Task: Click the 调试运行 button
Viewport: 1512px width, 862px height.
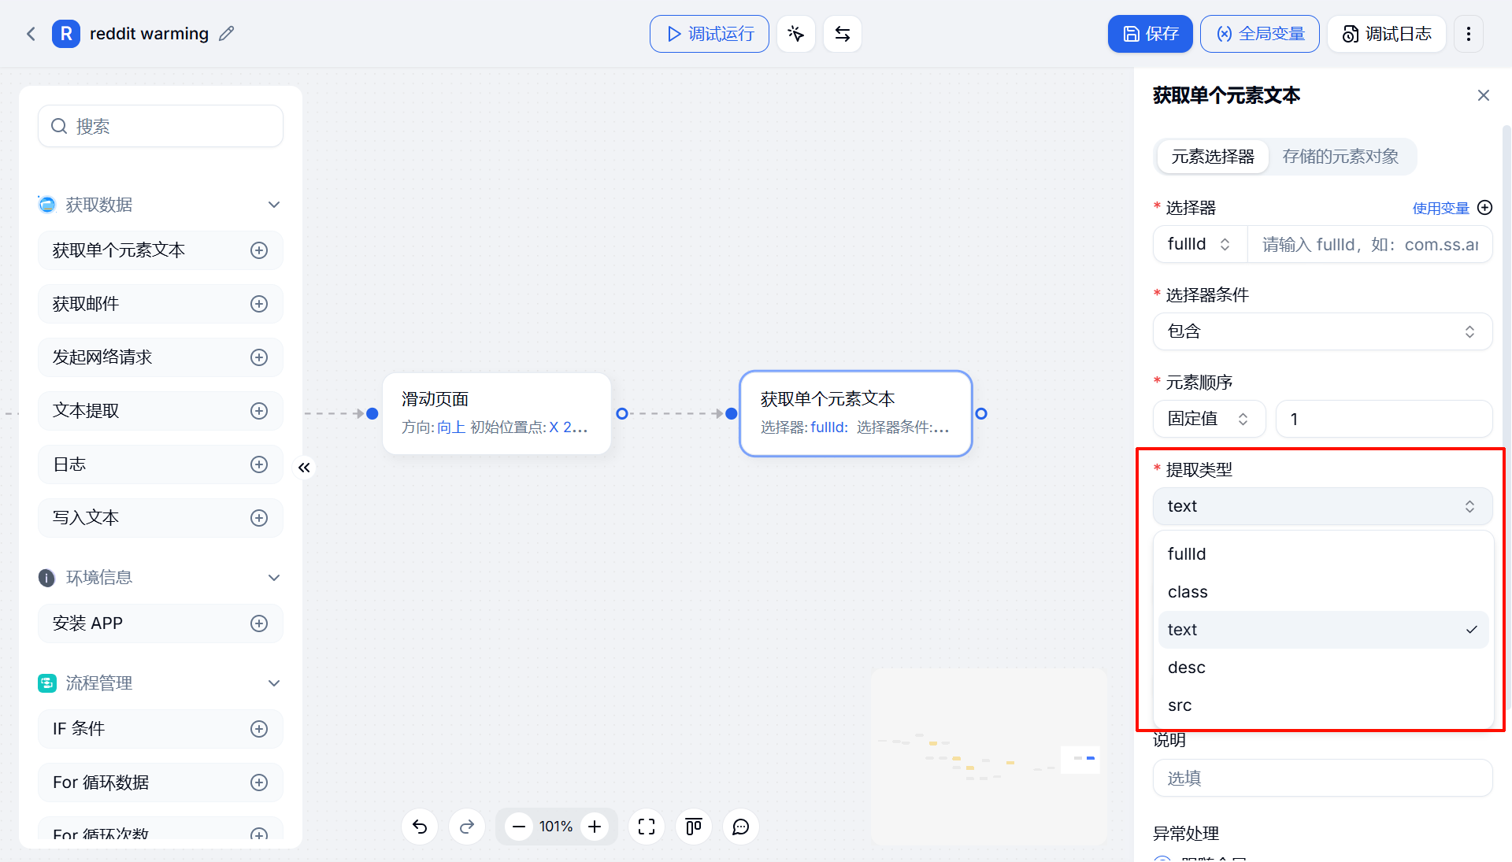Action: click(710, 34)
